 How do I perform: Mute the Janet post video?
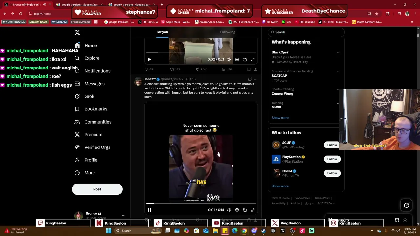pyautogui.click(x=229, y=210)
